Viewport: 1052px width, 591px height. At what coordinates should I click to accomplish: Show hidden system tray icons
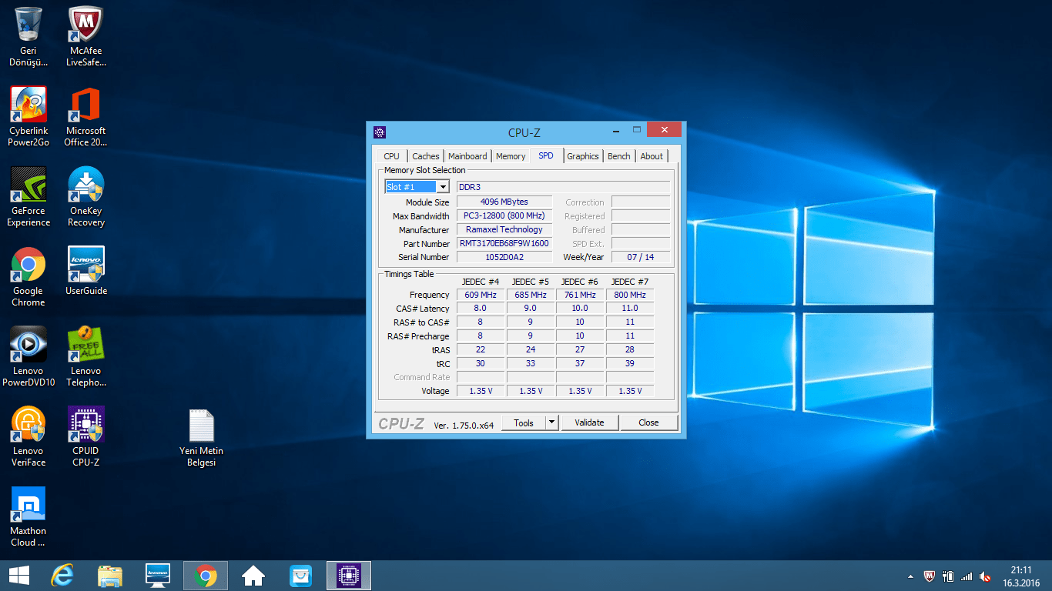(911, 576)
